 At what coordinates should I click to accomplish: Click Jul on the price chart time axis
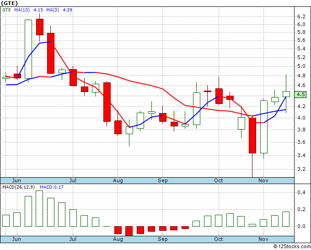[73, 180]
